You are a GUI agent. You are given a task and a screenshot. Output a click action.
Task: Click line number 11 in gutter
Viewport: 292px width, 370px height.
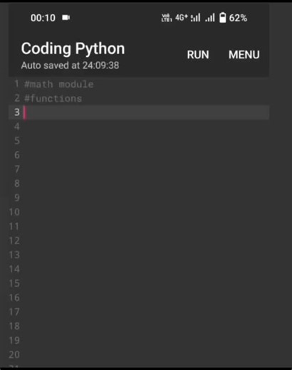(x=14, y=226)
